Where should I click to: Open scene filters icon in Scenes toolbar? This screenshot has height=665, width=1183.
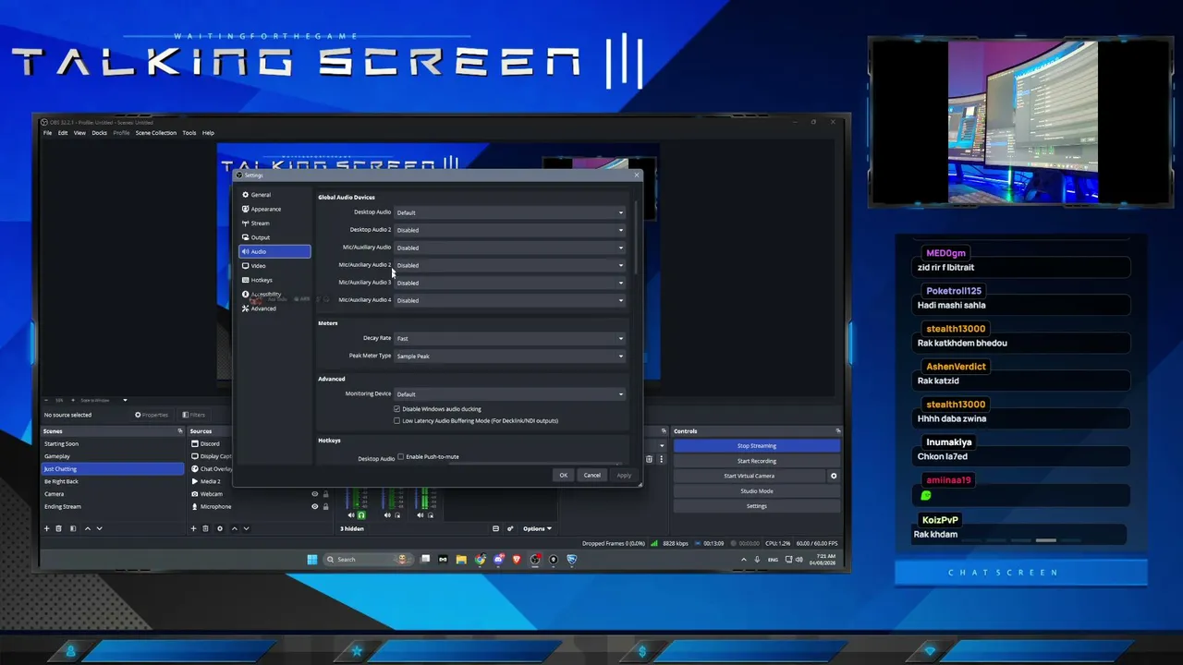click(73, 528)
